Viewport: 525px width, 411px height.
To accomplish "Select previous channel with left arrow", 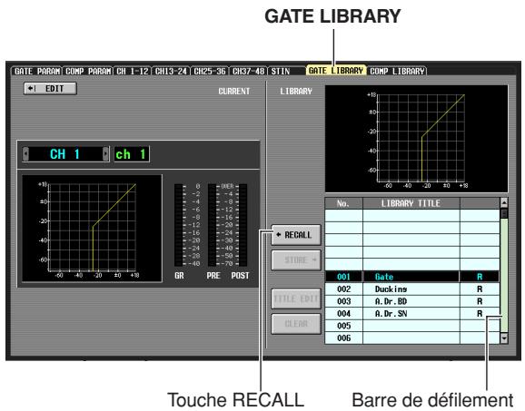I will click(x=25, y=154).
